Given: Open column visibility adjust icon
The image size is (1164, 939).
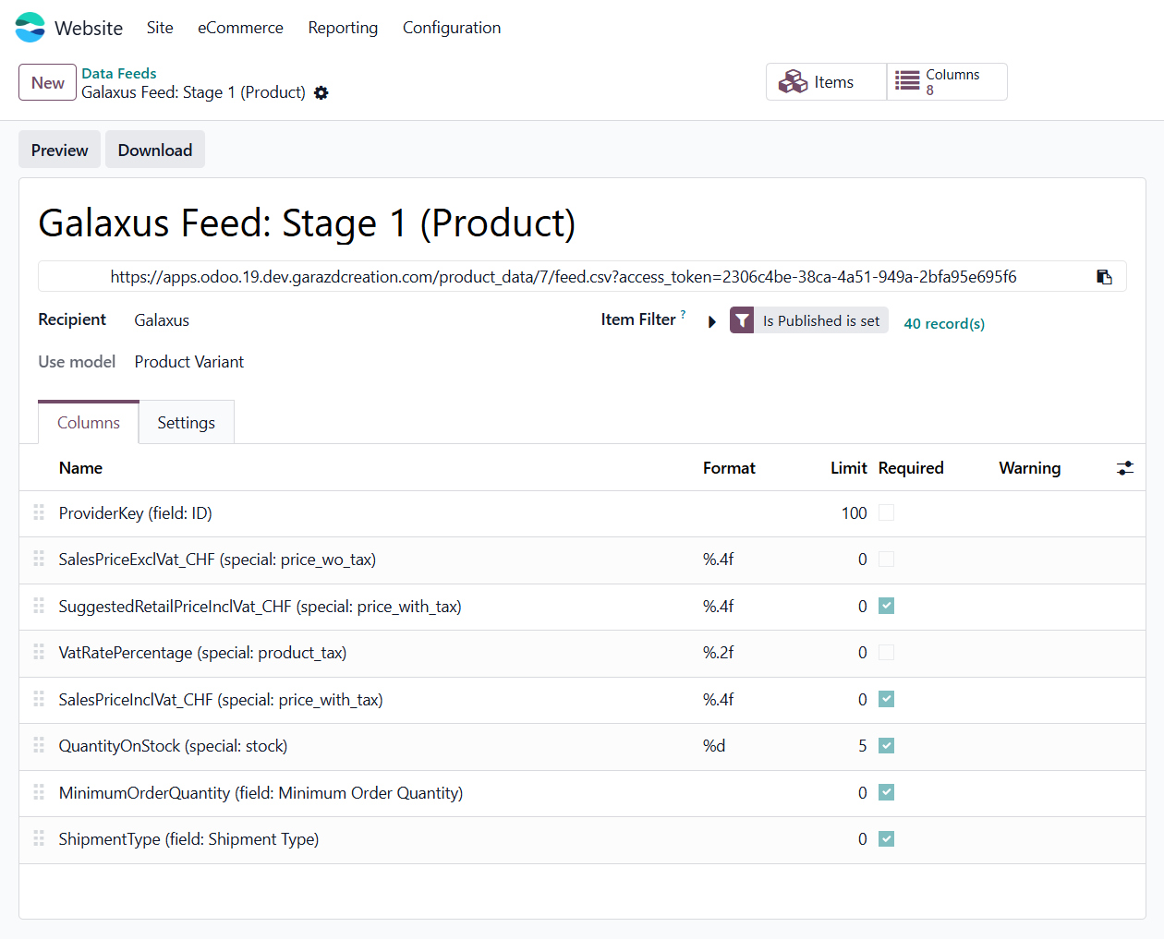Looking at the screenshot, I should [1124, 468].
